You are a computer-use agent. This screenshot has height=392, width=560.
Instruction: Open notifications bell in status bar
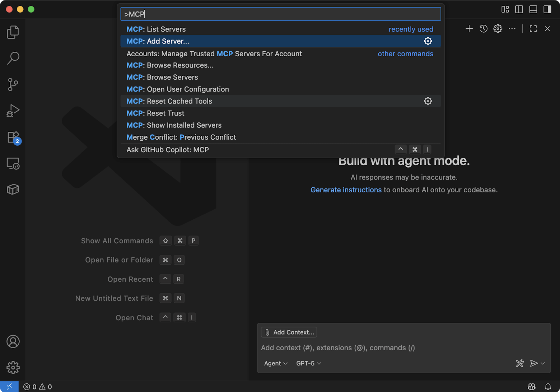[548, 387]
